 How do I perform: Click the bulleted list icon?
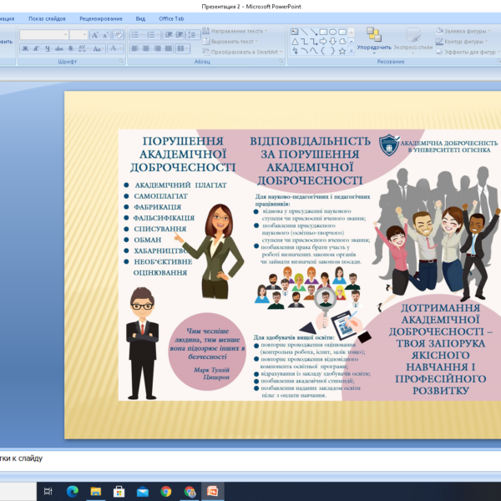click(x=135, y=35)
